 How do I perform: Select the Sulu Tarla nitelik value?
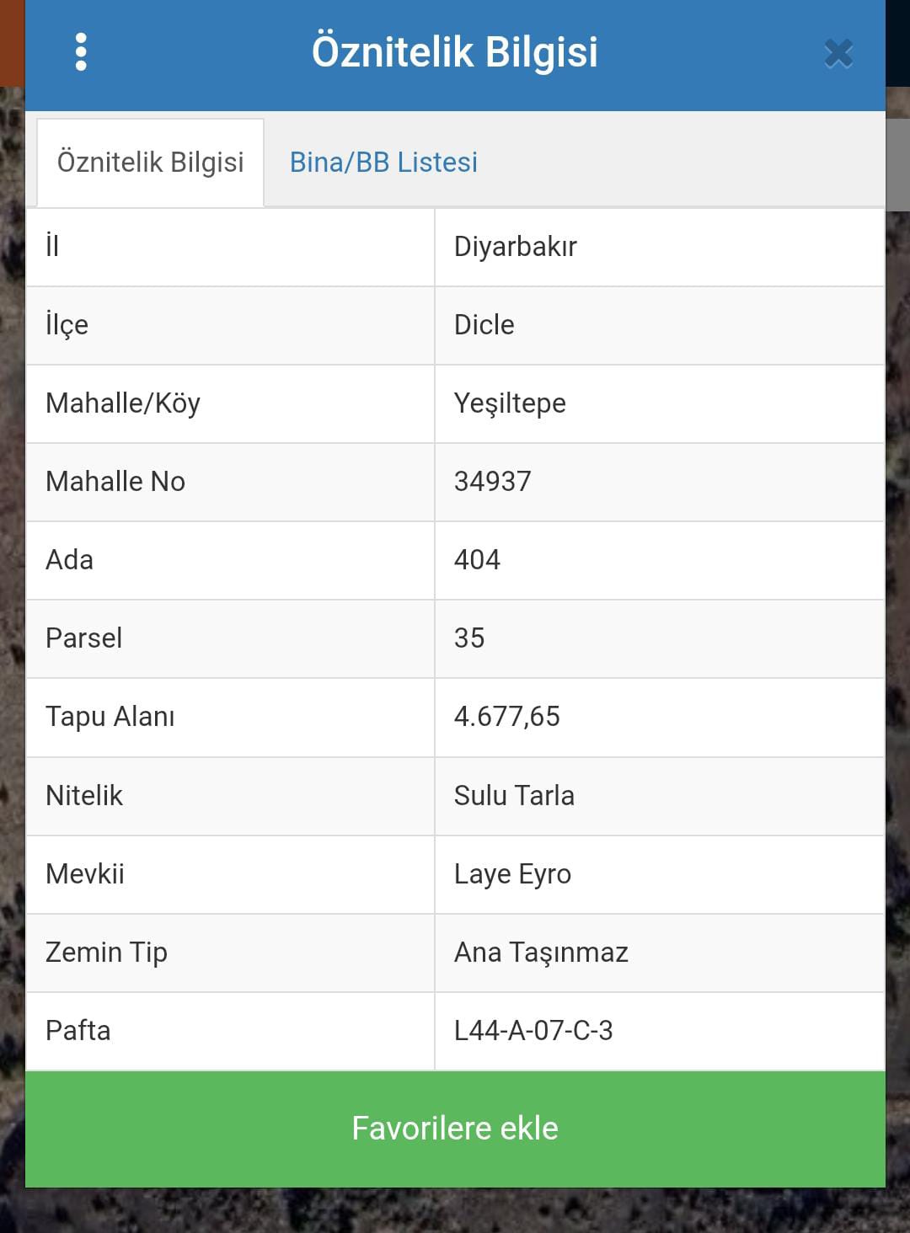[514, 796]
